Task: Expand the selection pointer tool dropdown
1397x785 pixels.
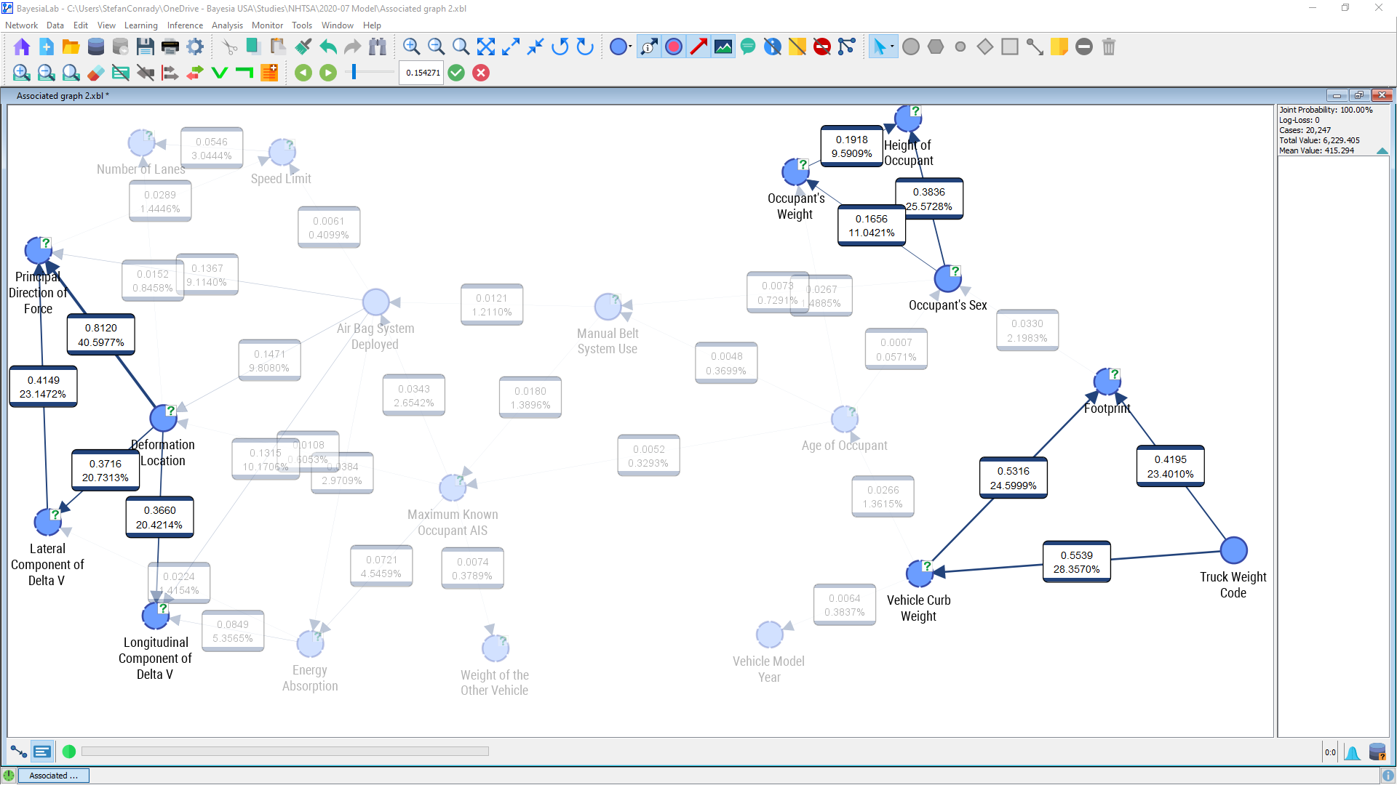Action: 892,47
